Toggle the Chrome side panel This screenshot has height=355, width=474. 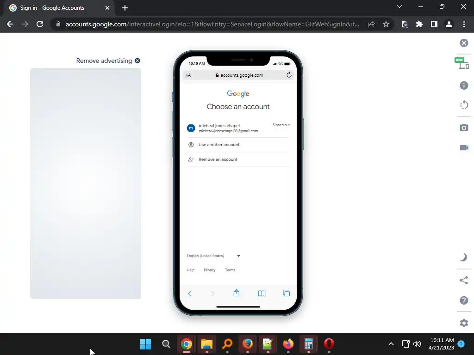coord(434,24)
